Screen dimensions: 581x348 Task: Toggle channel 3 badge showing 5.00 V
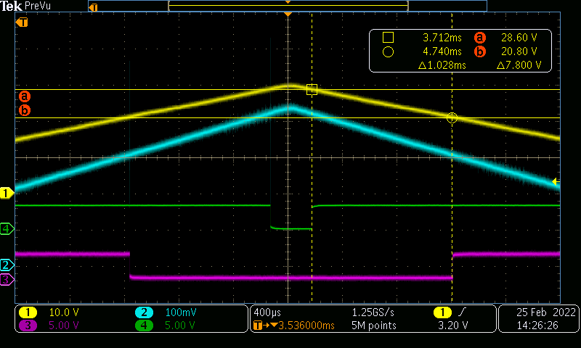pos(28,325)
